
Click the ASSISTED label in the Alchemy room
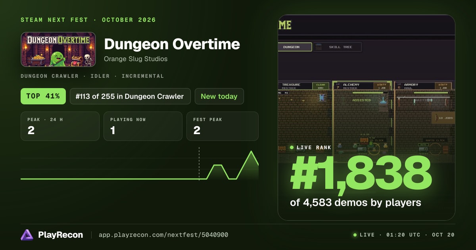[x=361, y=100]
